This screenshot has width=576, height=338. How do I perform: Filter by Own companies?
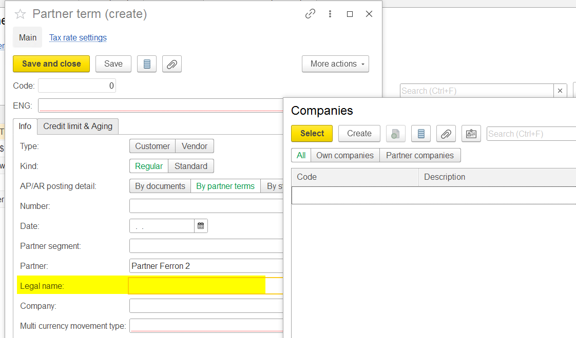(345, 156)
